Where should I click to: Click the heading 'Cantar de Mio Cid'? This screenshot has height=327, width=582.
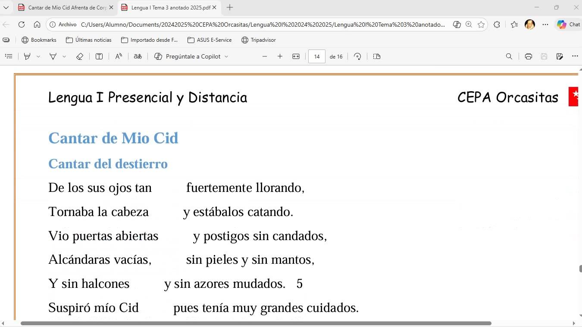pos(113,138)
